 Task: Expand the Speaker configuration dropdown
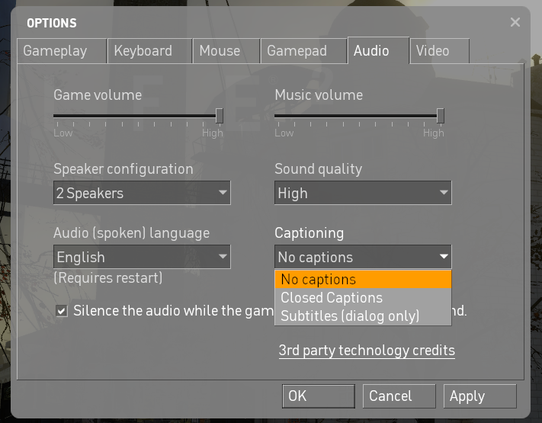tap(142, 193)
